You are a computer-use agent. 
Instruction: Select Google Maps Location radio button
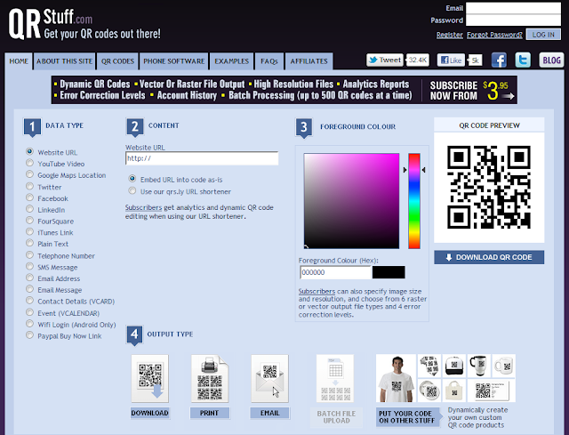point(29,174)
